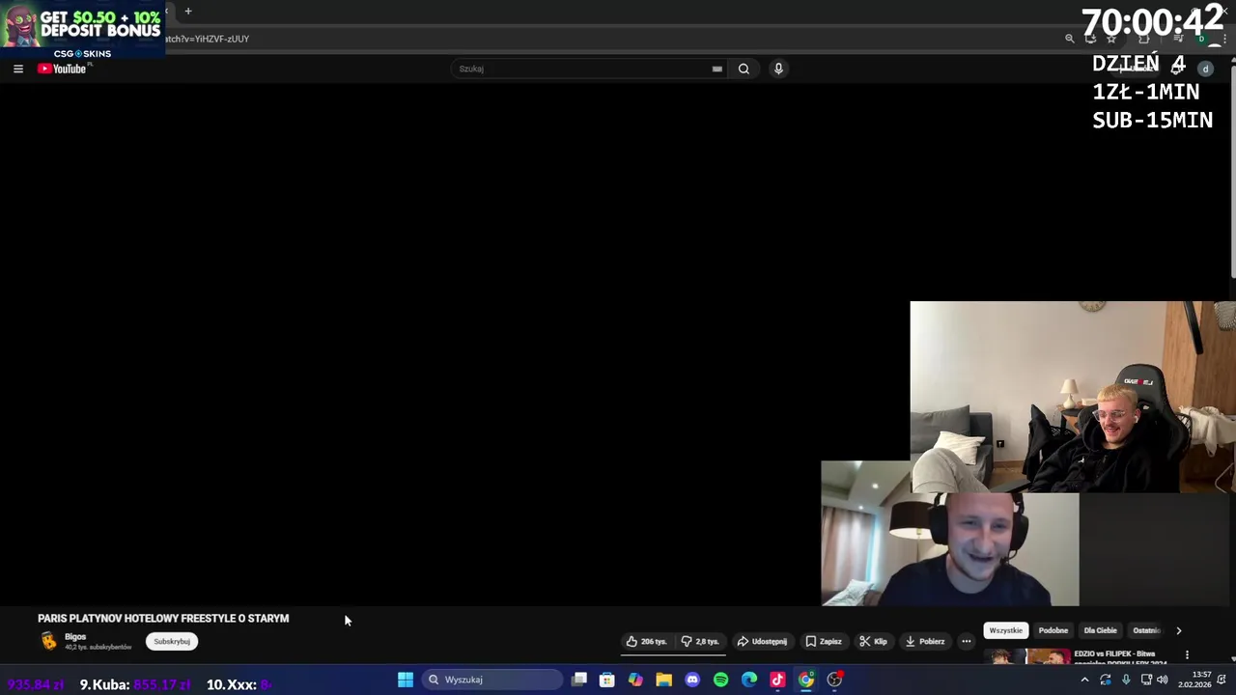This screenshot has height=695, width=1236.
Task: Create a clip with Klip button
Action: 873,641
